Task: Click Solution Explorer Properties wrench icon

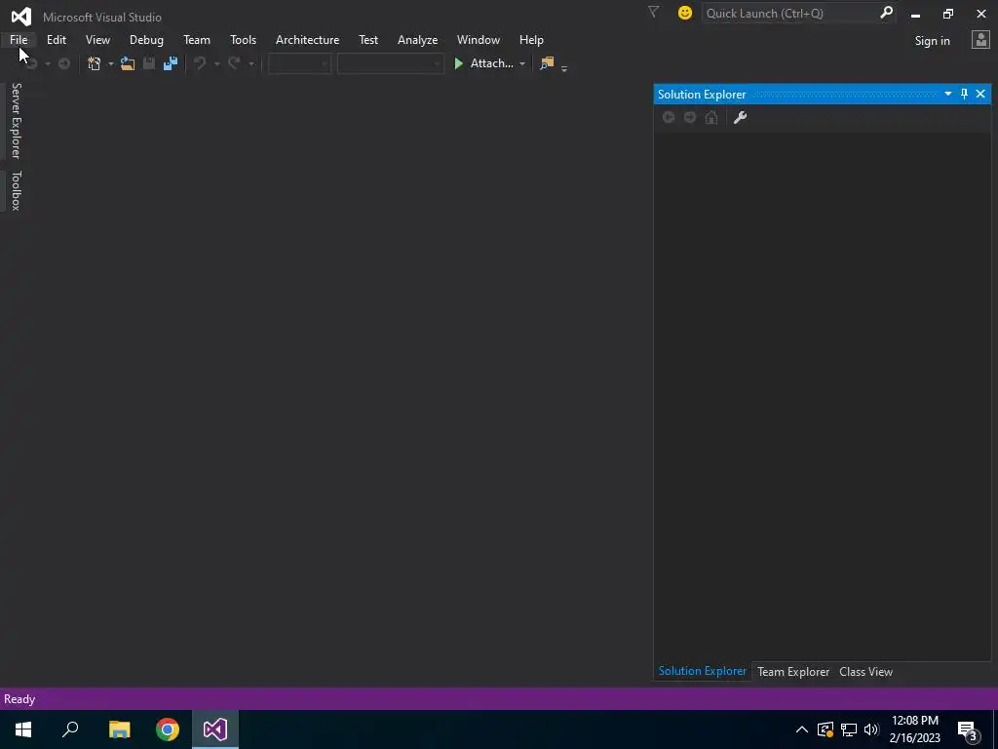Action: (x=741, y=117)
